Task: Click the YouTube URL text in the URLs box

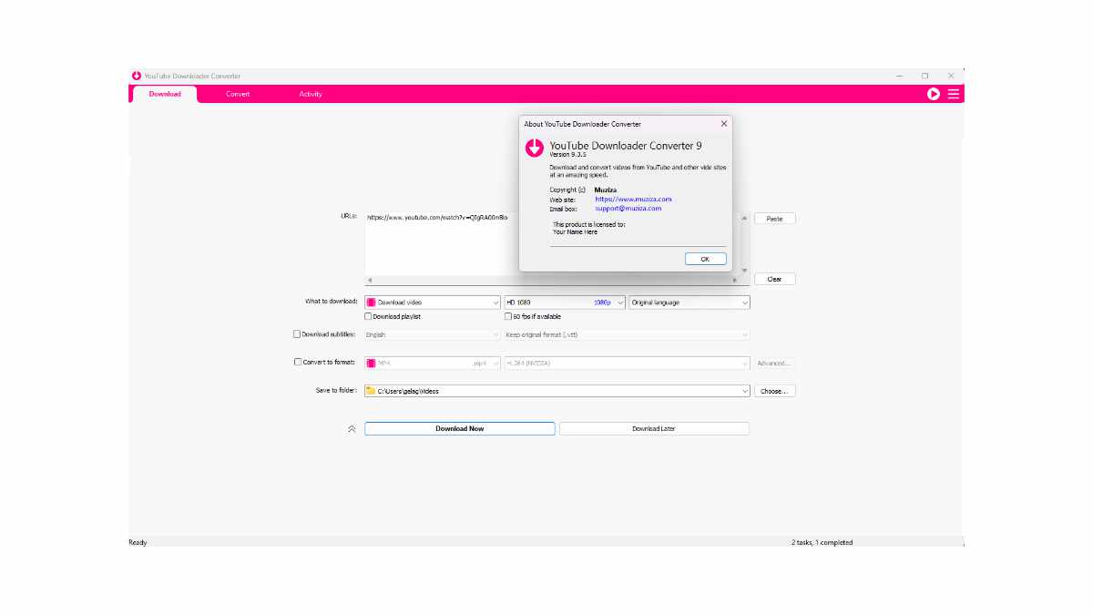Action: 437,218
